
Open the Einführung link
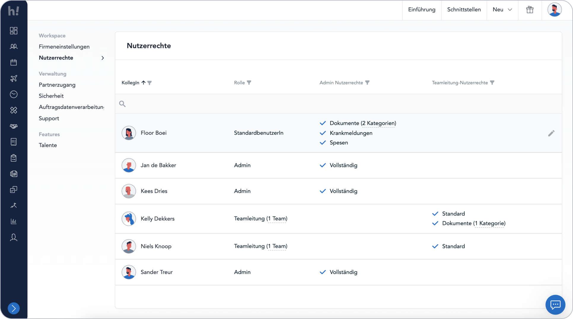coord(421,10)
